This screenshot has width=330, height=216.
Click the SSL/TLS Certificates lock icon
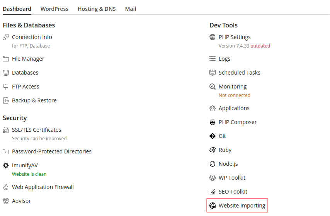pos(6,130)
